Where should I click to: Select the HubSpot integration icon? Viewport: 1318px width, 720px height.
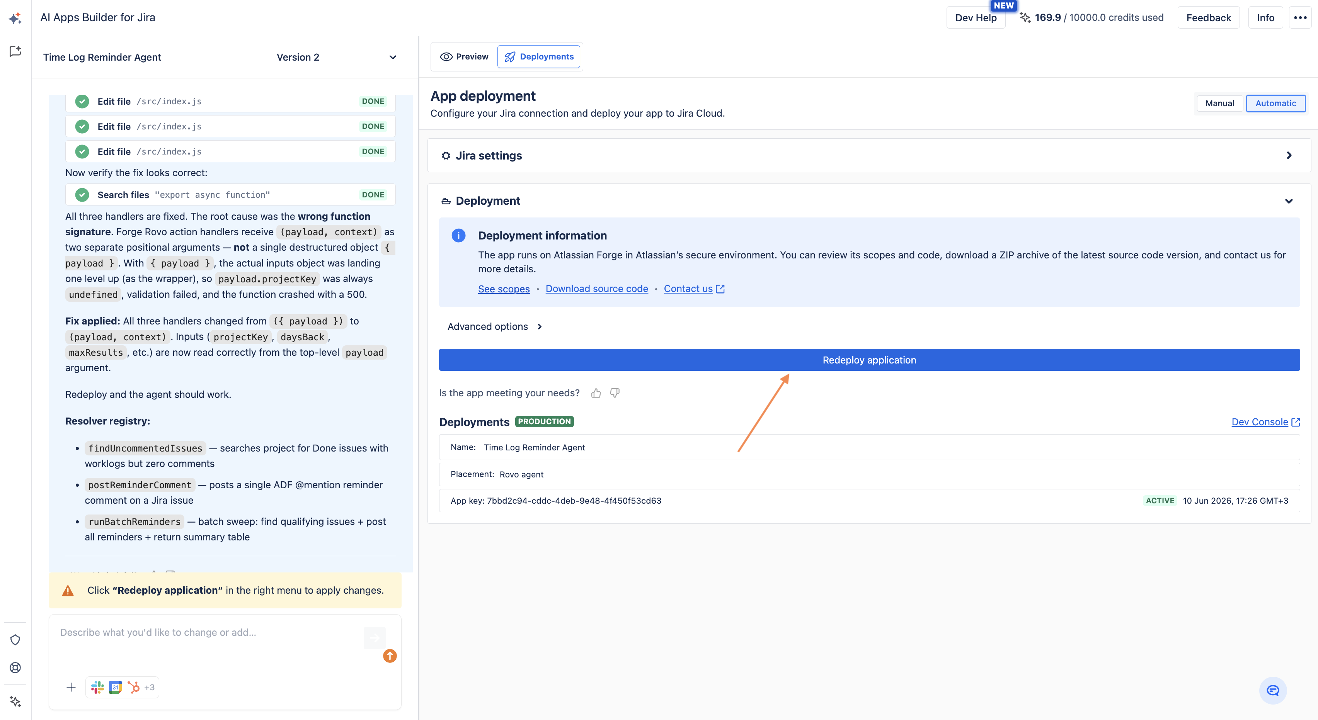pyautogui.click(x=134, y=687)
